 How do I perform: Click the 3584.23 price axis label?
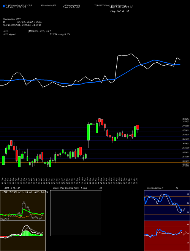[186, 153]
